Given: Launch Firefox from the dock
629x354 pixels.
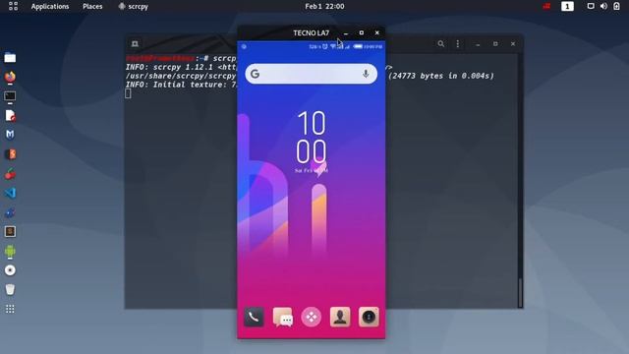Looking at the screenshot, I should 10,77.
